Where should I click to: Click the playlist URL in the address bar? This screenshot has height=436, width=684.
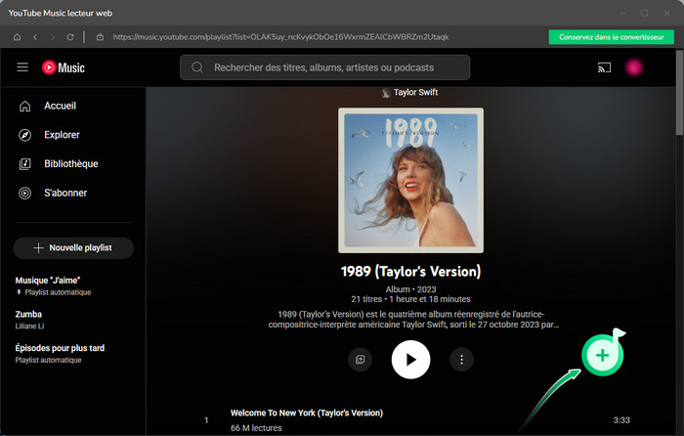click(x=280, y=37)
